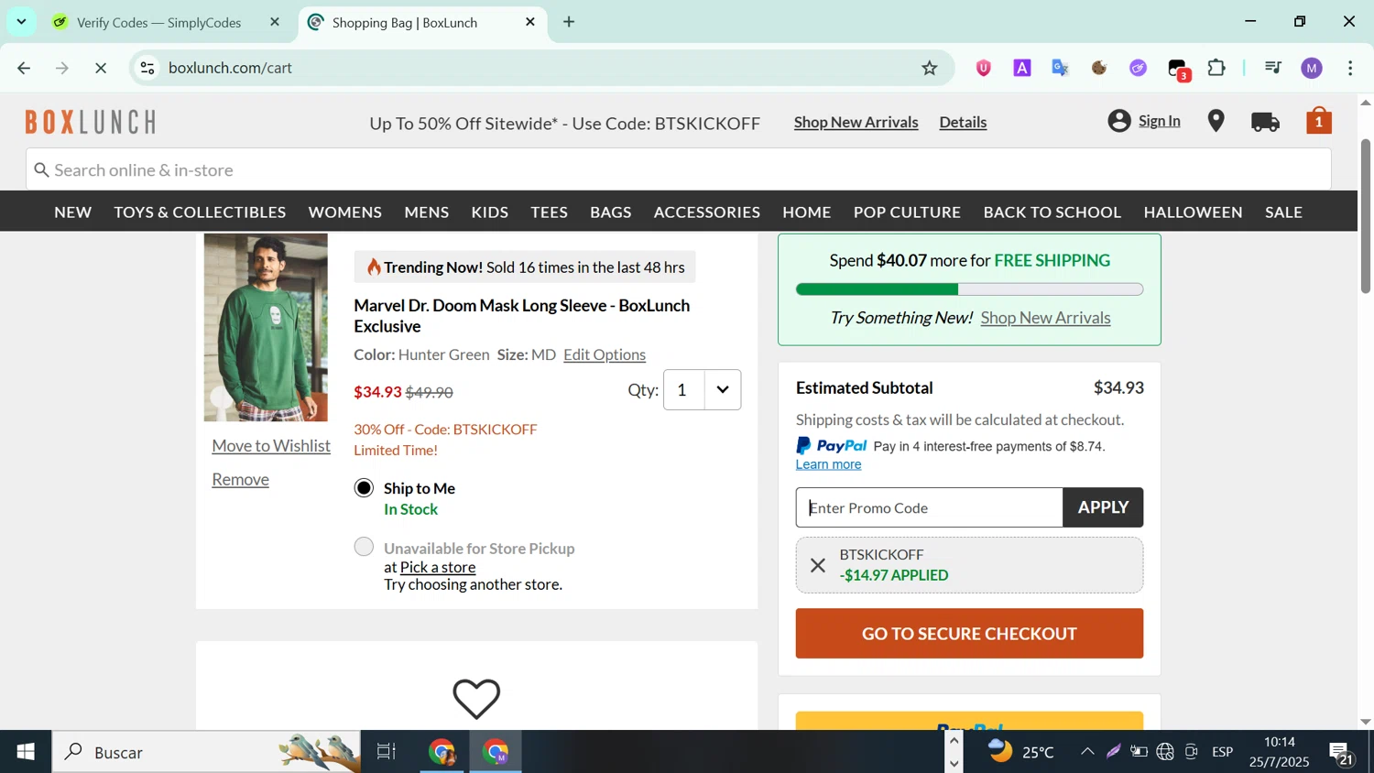Open the BAGS menu category
The image size is (1374, 773).
tap(610, 212)
